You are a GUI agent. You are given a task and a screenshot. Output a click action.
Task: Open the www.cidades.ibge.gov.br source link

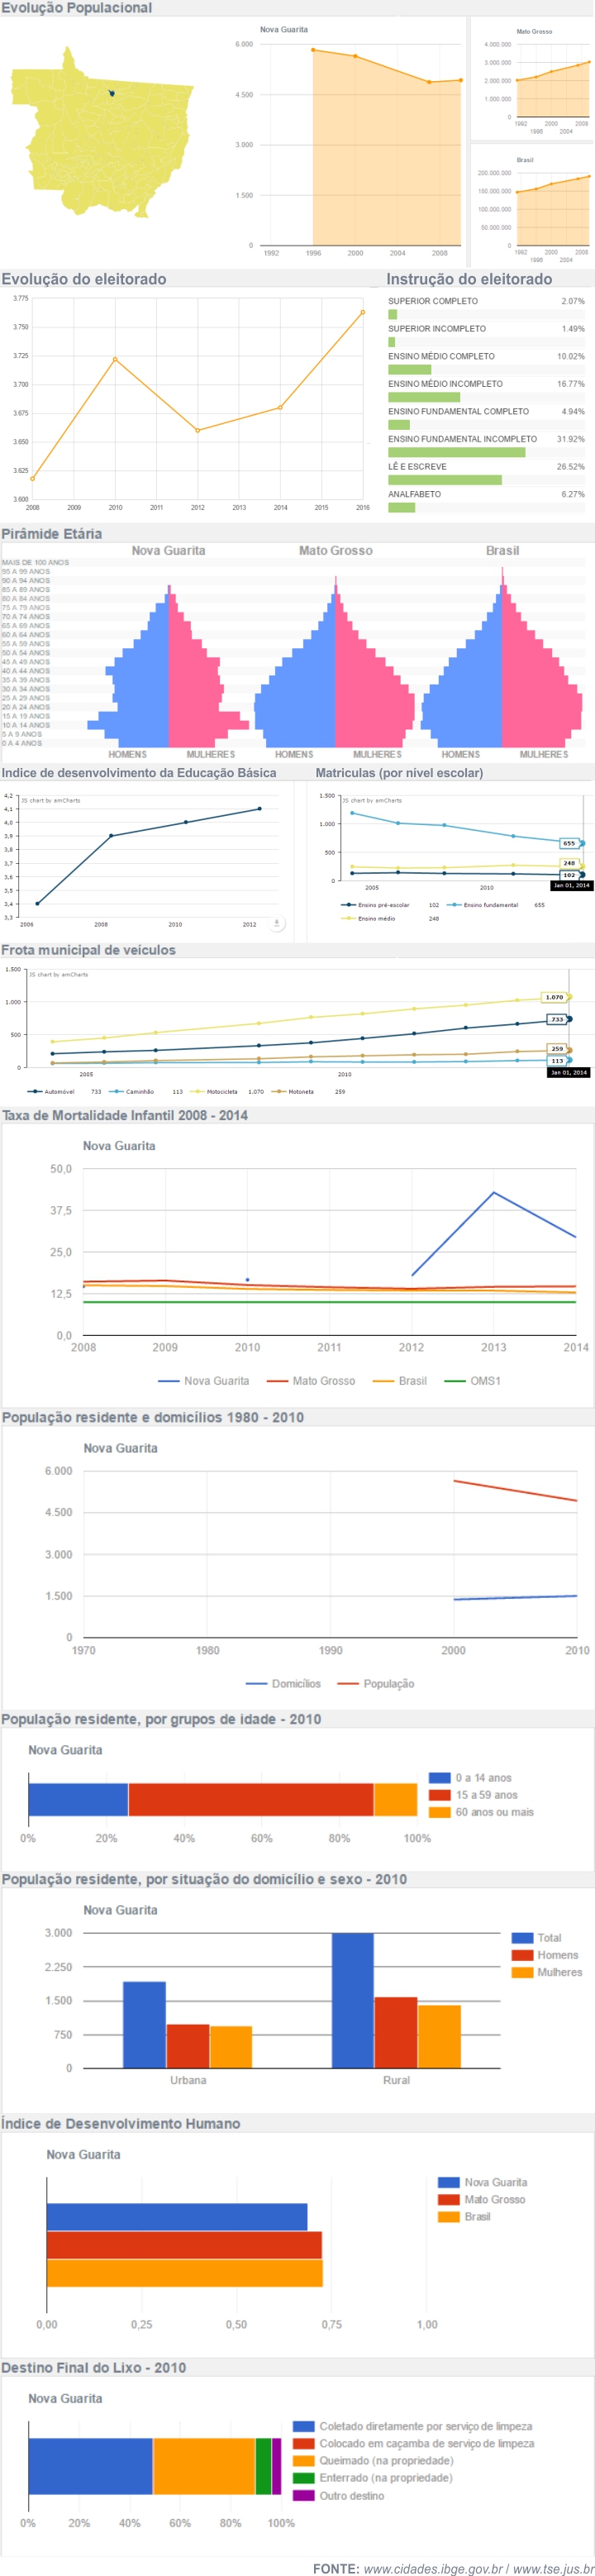point(432,2567)
